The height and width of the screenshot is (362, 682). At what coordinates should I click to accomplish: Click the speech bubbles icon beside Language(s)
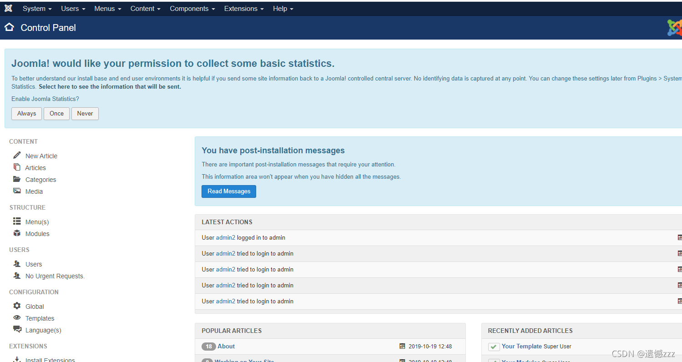(17, 329)
